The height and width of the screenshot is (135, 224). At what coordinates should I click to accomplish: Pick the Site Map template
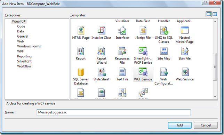coord(164,54)
